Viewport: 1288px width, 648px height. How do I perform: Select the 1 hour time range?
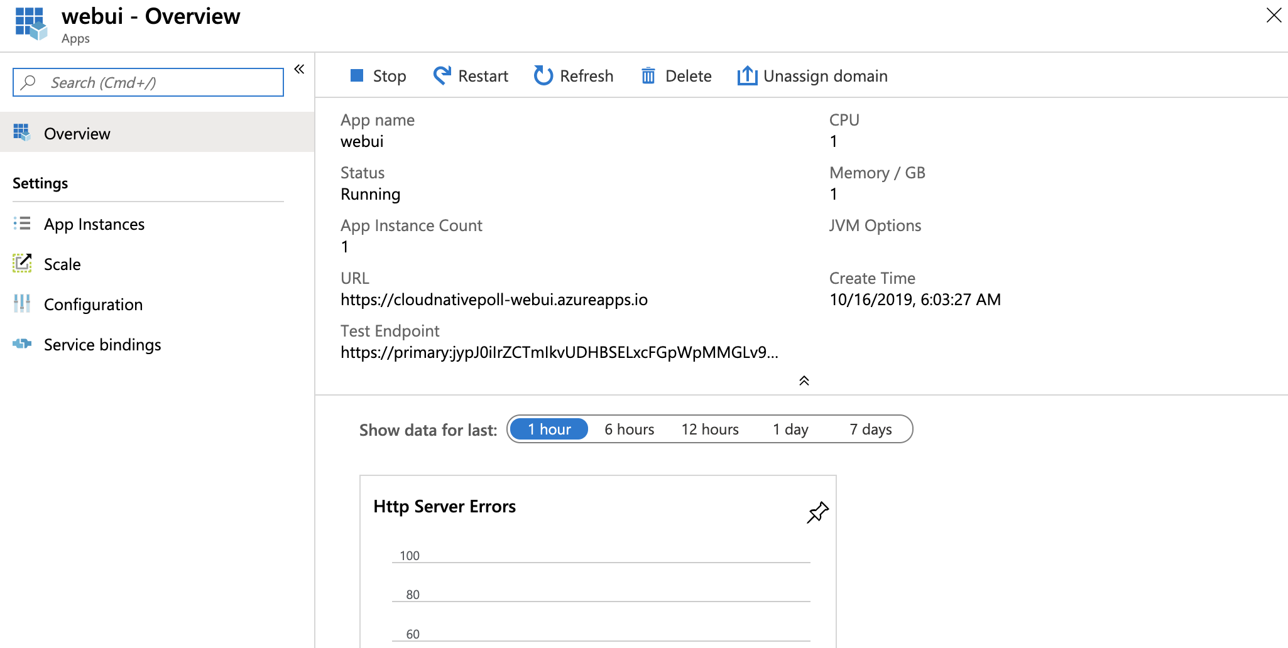pos(549,429)
